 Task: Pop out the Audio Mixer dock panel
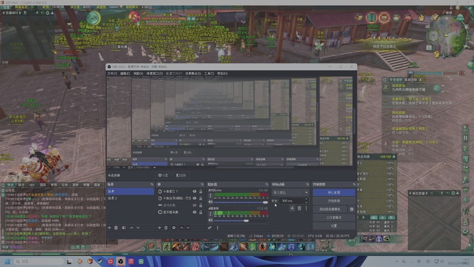[267, 185]
